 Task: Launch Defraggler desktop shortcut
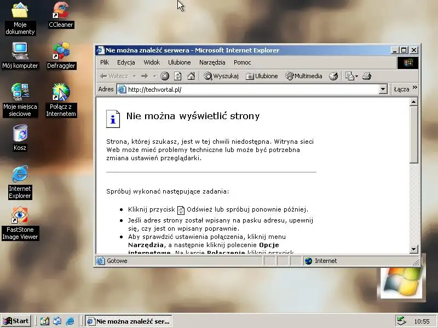coord(61,56)
